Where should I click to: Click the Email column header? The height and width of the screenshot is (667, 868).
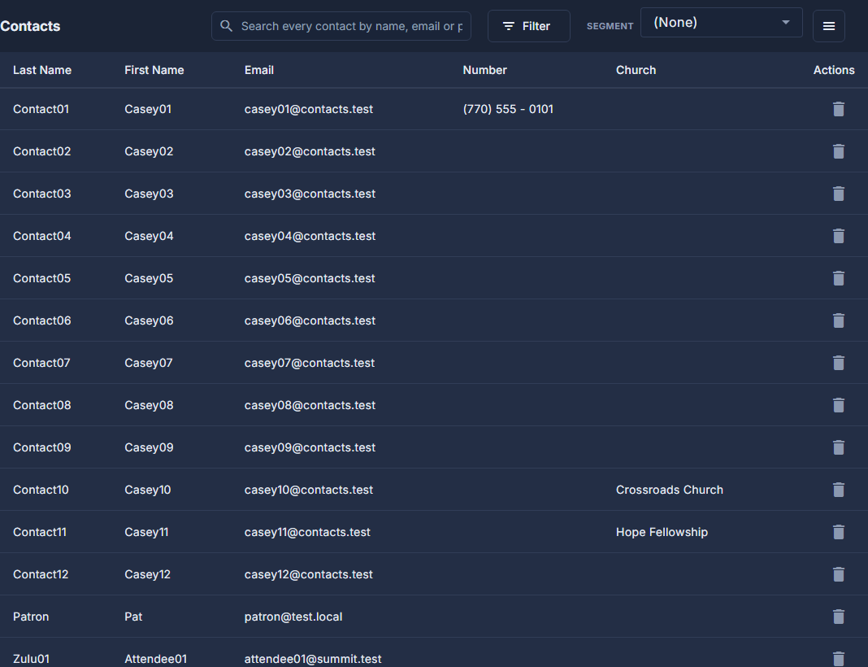[x=259, y=70]
